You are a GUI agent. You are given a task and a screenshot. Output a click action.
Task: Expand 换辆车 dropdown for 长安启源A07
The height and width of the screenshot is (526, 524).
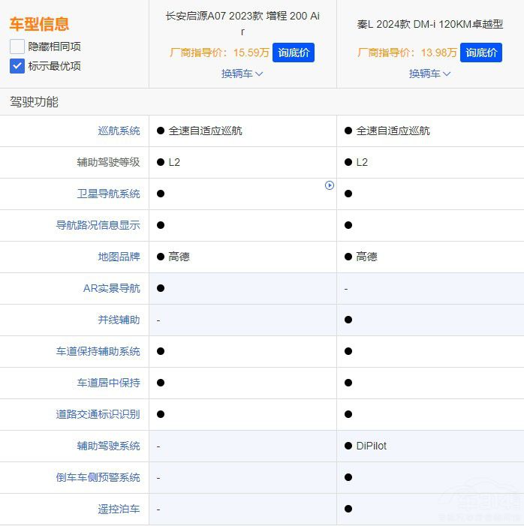point(242,74)
